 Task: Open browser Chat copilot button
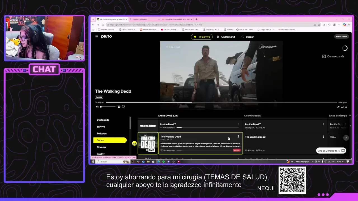pyautogui.click(x=347, y=25)
